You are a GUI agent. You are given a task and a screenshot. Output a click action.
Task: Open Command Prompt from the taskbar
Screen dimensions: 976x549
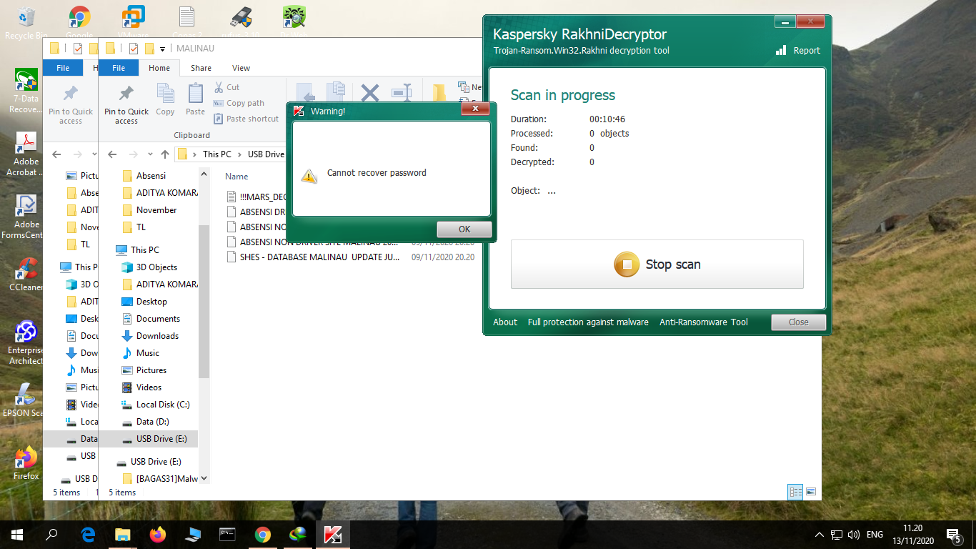coord(228,535)
